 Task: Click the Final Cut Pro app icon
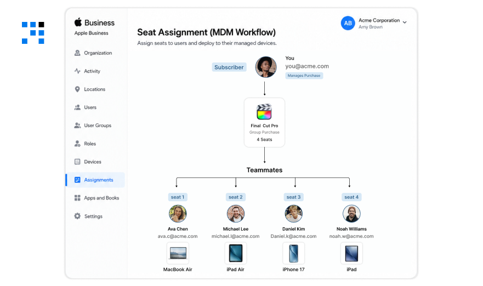point(264,112)
